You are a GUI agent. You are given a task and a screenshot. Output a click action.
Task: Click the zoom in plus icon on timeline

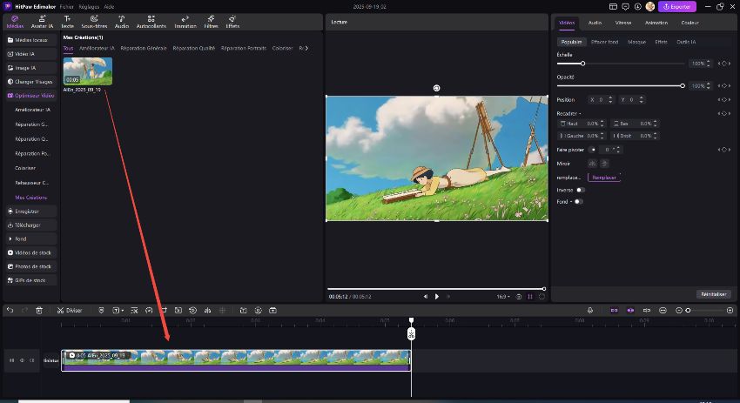[730, 310]
